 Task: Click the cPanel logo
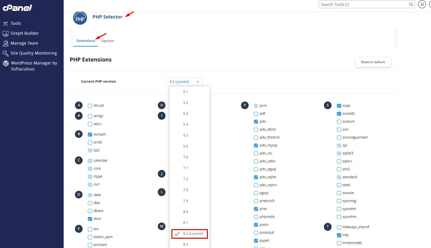(17, 7)
